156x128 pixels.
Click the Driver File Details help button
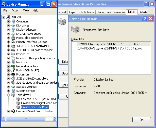click(145, 19)
